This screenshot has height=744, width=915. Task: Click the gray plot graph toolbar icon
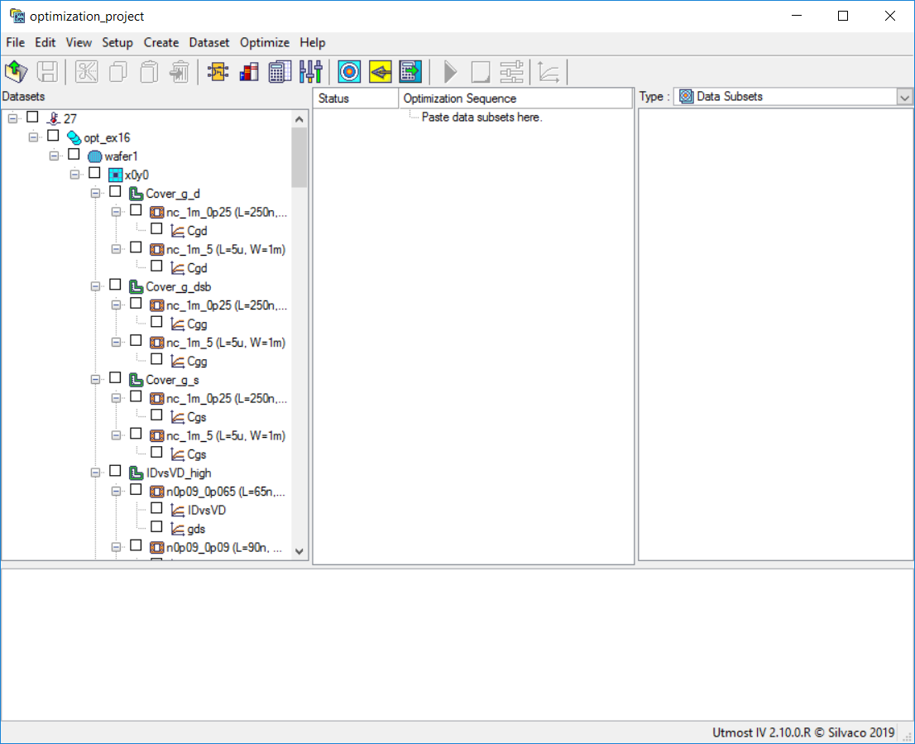[549, 72]
